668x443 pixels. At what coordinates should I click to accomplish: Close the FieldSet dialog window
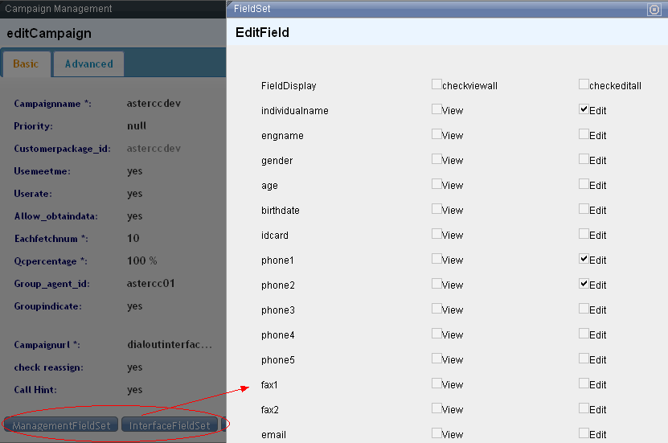(654, 10)
